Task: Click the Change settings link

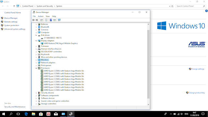Action: click(x=198, y=69)
